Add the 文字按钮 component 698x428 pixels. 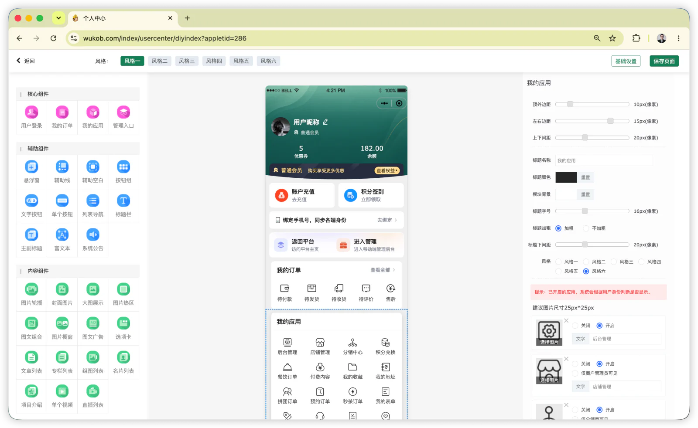click(31, 206)
